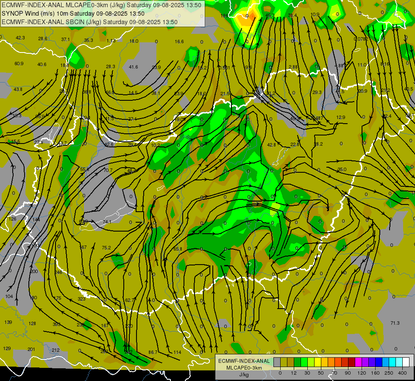Screen dimensions: 415x381
Task: Choose the pure yellow legend swatch
Action: click(318, 362)
